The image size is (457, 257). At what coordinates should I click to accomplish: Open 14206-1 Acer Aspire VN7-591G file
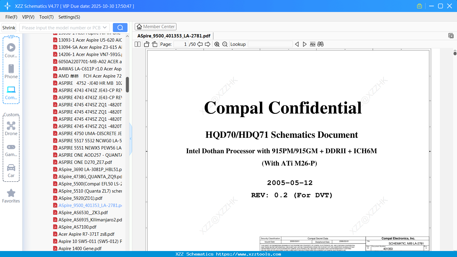tap(87, 55)
